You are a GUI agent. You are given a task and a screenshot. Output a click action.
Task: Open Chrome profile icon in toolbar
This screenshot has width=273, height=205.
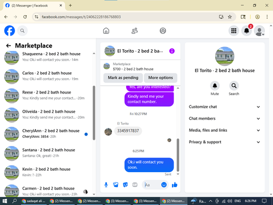coord(257,17)
